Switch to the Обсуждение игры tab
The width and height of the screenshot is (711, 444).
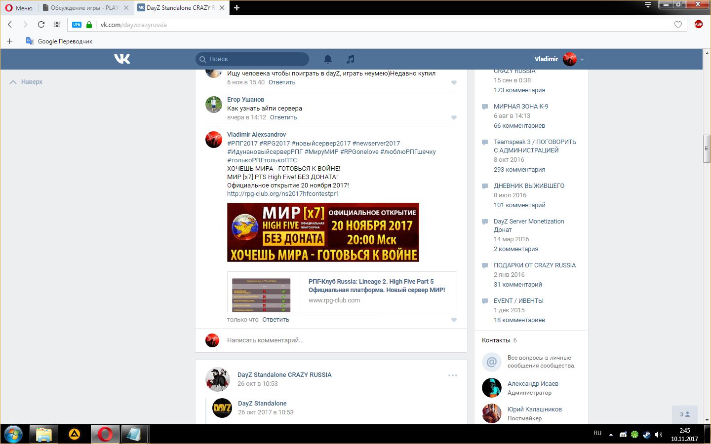(x=84, y=8)
